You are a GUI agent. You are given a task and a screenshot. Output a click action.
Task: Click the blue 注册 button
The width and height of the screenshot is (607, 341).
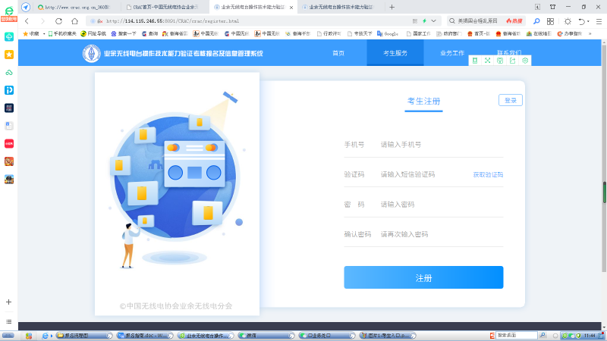pos(423,278)
